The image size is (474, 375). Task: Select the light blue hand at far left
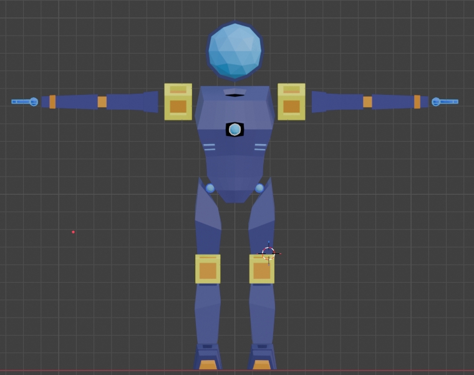(25, 102)
